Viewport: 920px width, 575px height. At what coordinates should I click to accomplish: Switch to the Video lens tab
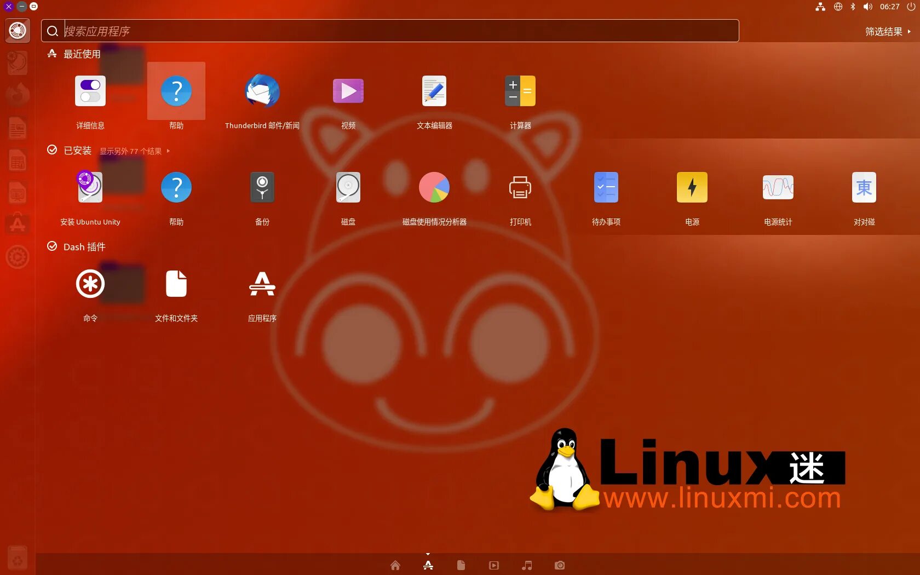[494, 565]
